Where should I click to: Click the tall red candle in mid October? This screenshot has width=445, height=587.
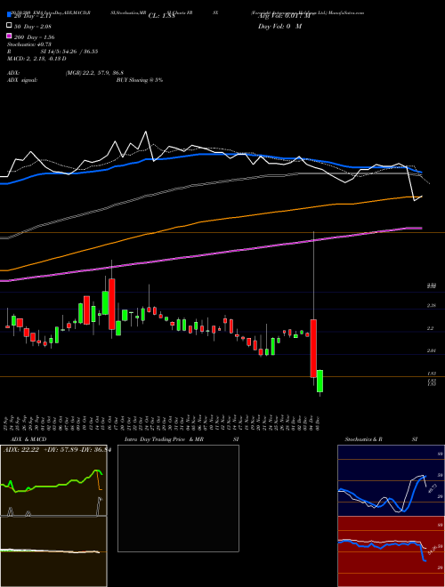111,304
